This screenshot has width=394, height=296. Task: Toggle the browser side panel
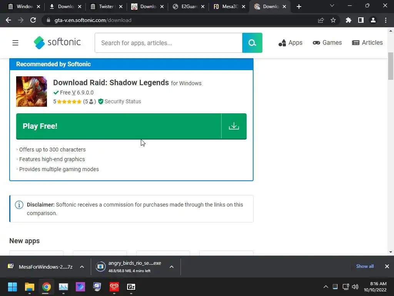pos(361,20)
